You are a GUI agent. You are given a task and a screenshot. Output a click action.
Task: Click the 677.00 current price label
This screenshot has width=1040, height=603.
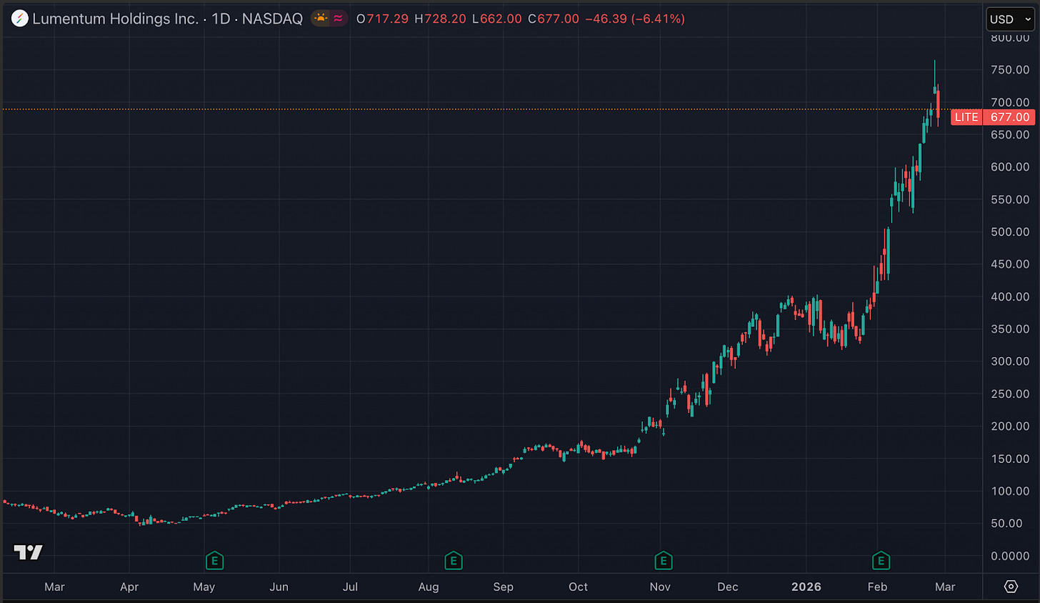[1009, 117]
